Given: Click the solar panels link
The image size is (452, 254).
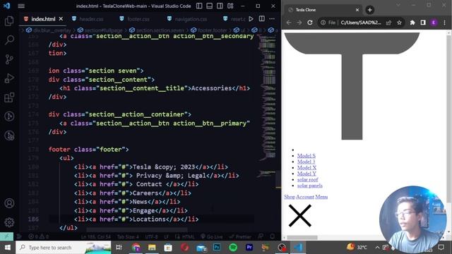Looking at the screenshot, I should 310,186.
